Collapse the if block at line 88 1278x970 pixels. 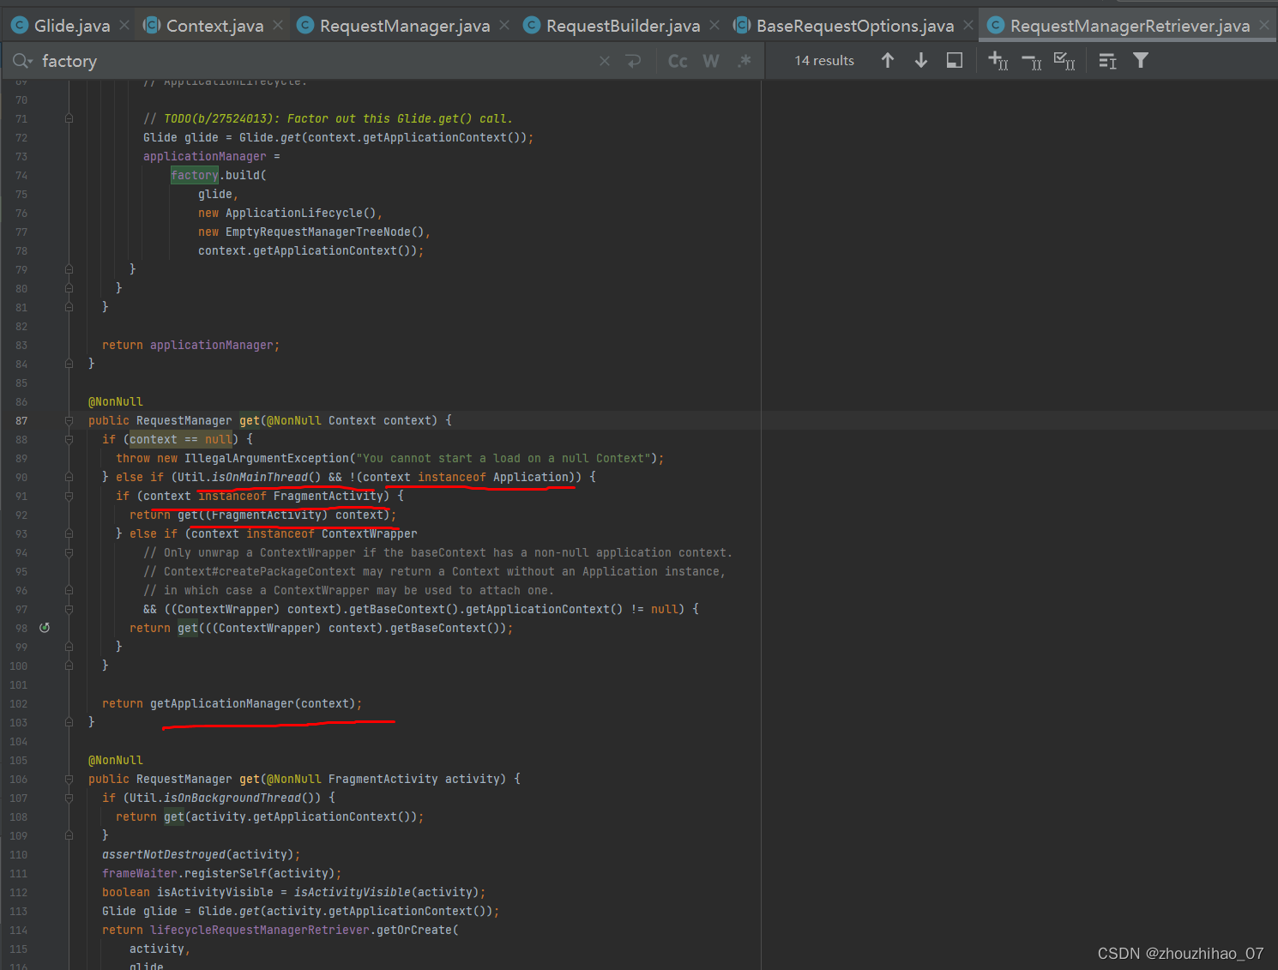pos(69,439)
